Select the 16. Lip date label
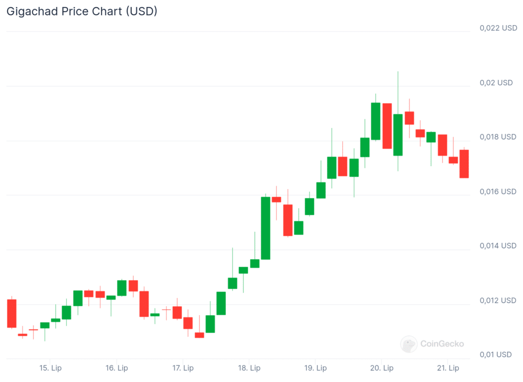Screen dimensions: 523x382 pos(117,368)
